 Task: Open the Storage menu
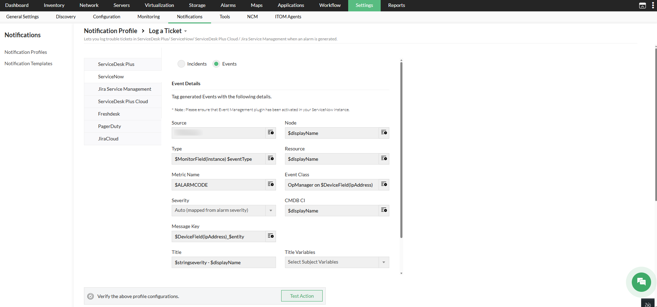click(x=197, y=6)
